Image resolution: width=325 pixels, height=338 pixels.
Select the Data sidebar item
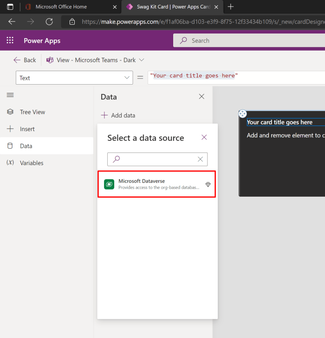[x=26, y=146]
